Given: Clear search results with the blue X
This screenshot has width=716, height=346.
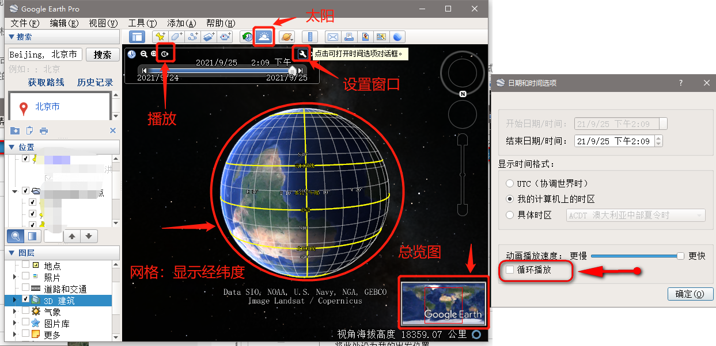Looking at the screenshot, I should click(x=113, y=130).
